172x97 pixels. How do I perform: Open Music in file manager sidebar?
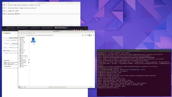[22, 44]
